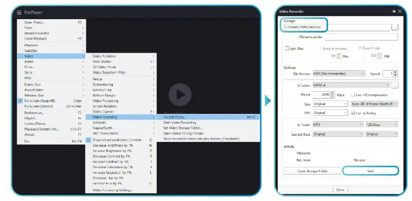
Task: Open the Size Original dropdown
Action: click(330, 104)
